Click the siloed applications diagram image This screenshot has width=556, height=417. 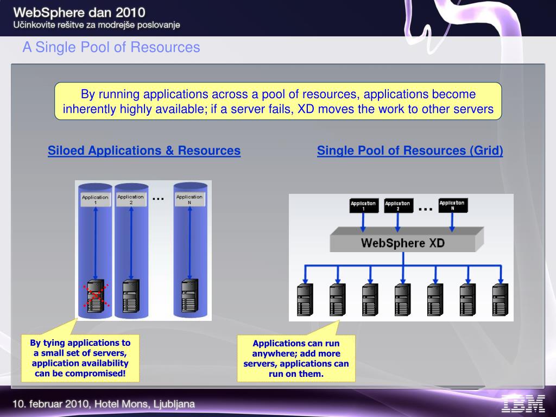coord(143,251)
